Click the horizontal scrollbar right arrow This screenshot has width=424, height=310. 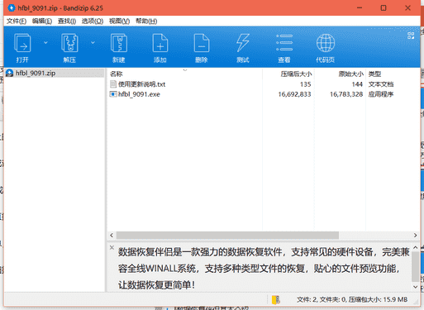coord(415,236)
